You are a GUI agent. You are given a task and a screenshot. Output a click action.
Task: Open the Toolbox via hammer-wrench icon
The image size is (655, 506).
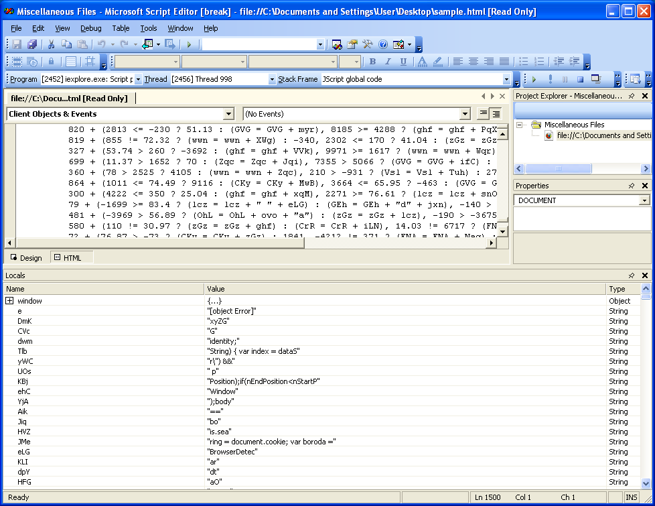click(x=367, y=44)
